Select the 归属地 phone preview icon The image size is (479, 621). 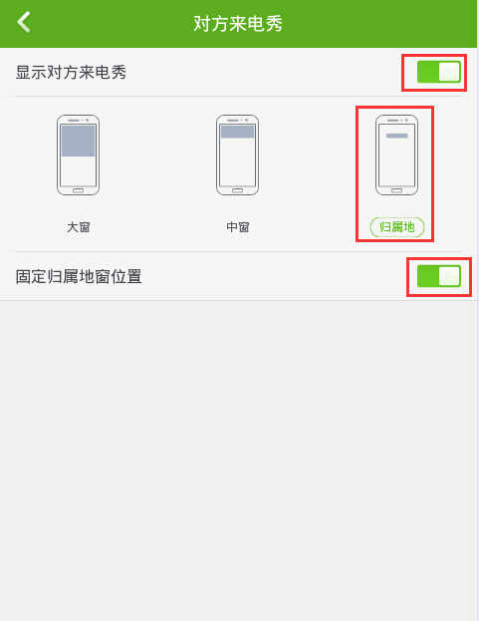[x=396, y=155]
